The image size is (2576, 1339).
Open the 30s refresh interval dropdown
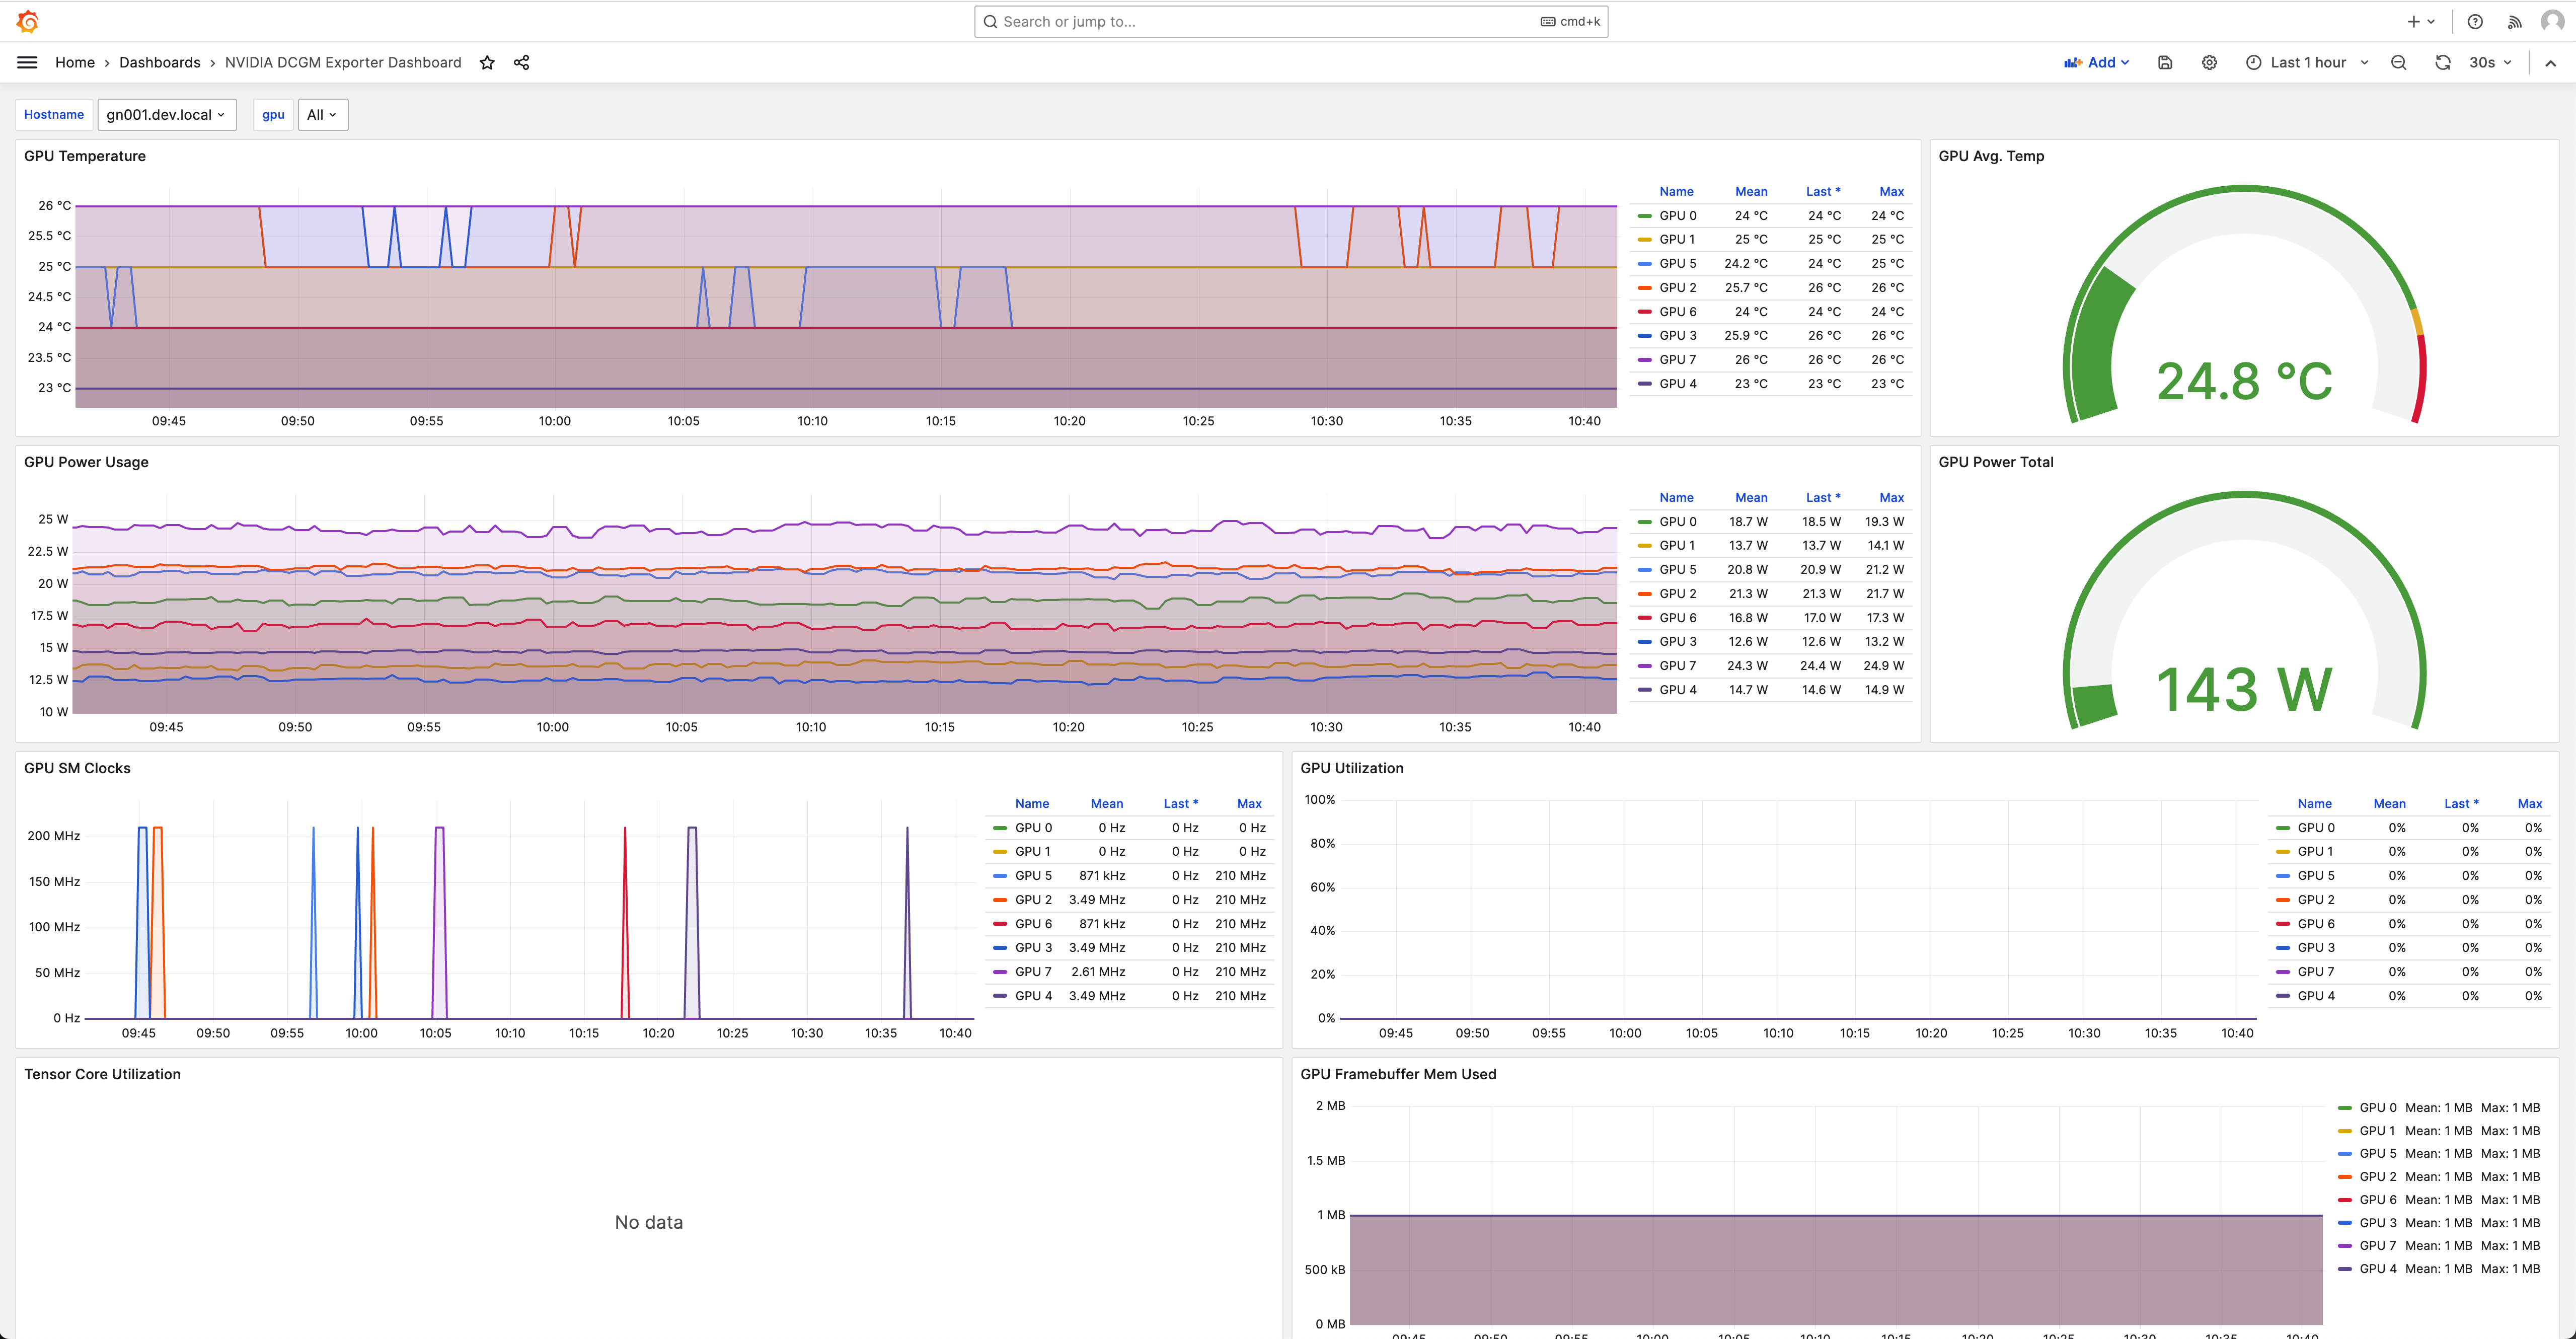(x=2491, y=62)
